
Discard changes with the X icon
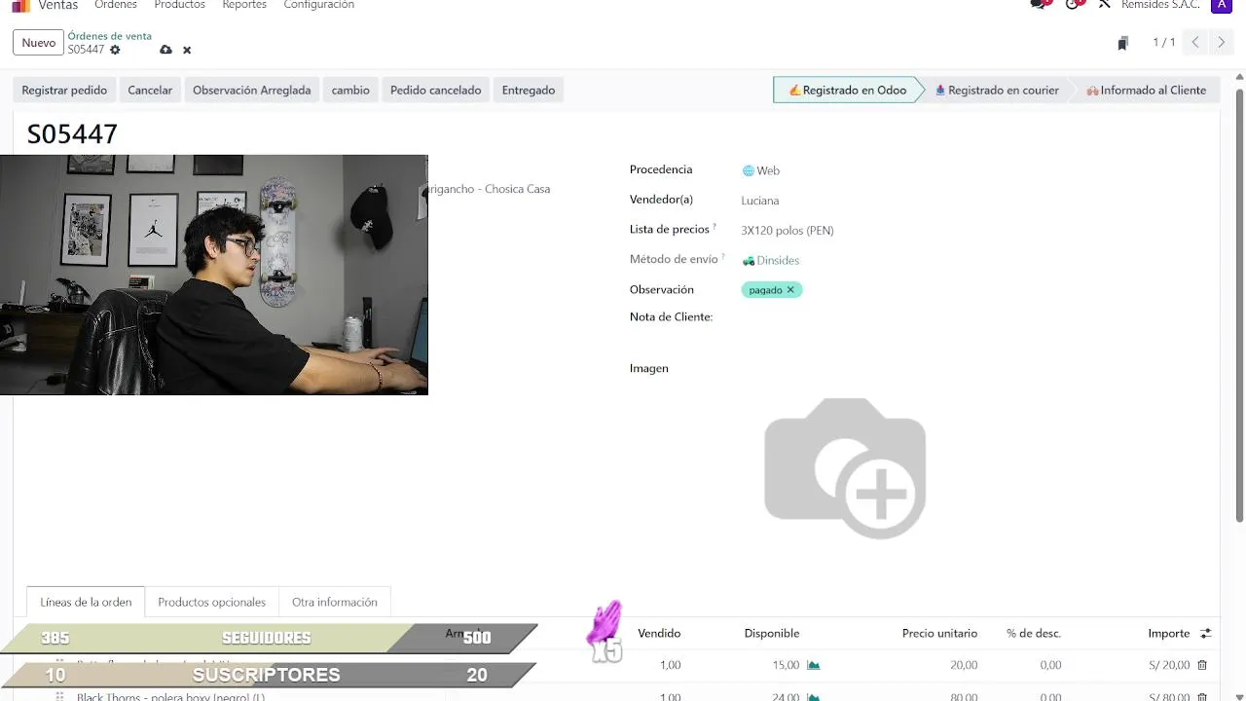[x=187, y=50]
